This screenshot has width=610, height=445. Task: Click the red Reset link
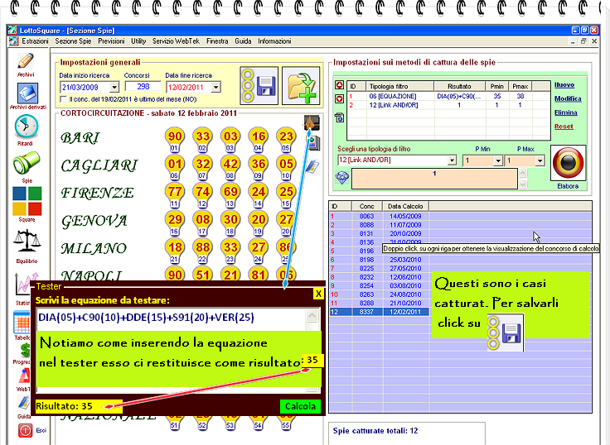click(x=564, y=127)
